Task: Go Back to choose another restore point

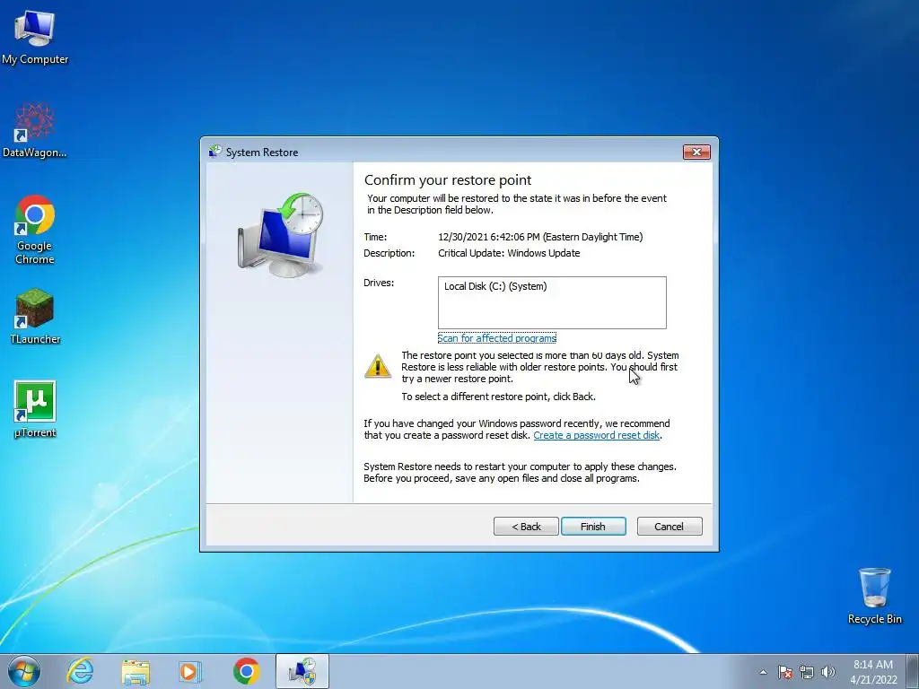Action: [526, 526]
